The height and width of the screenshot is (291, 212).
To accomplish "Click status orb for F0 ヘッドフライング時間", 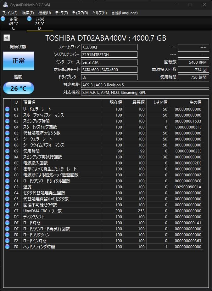I will click(7, 247).
